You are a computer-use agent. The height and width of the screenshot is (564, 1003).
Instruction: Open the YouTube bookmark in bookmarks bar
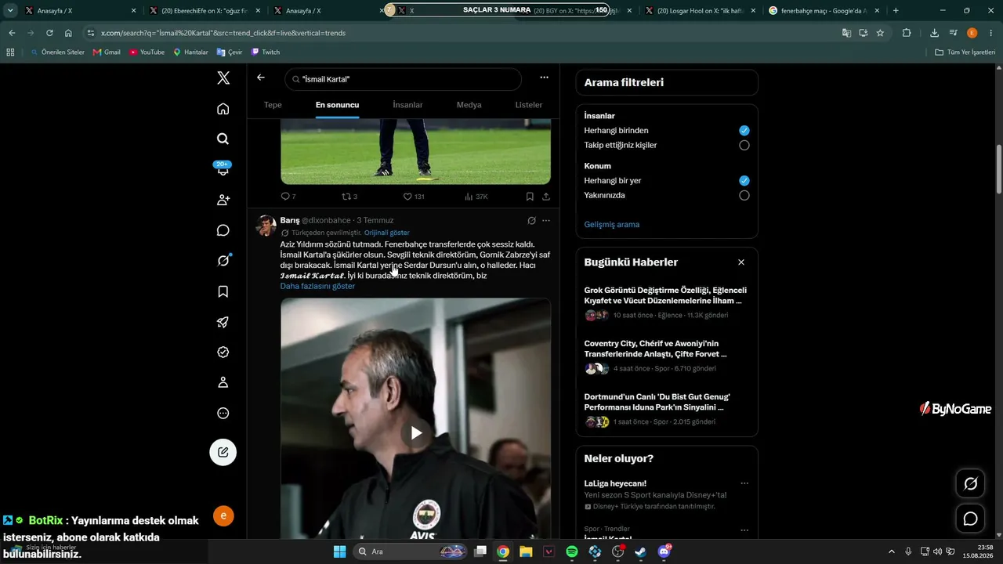coord(147,52)
